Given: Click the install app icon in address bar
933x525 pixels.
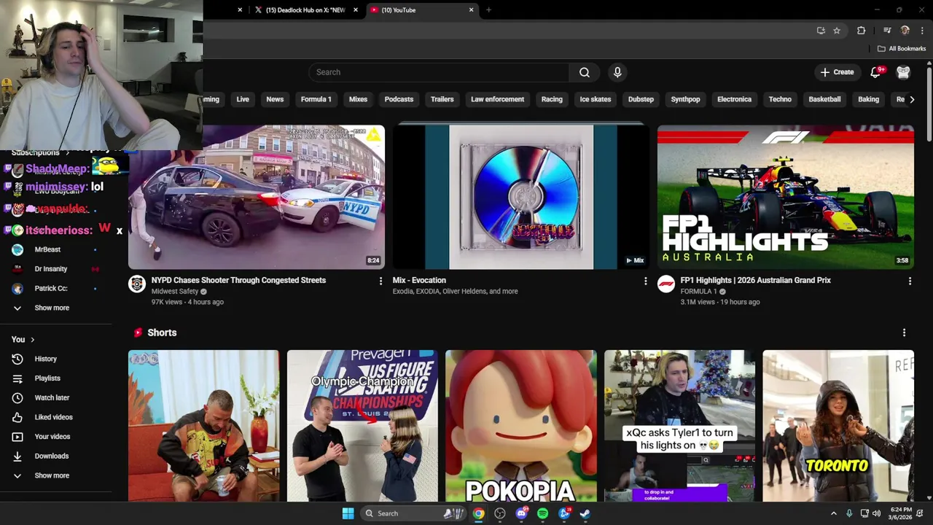Looking at the screenshot, I should click(x=821, y=31).
